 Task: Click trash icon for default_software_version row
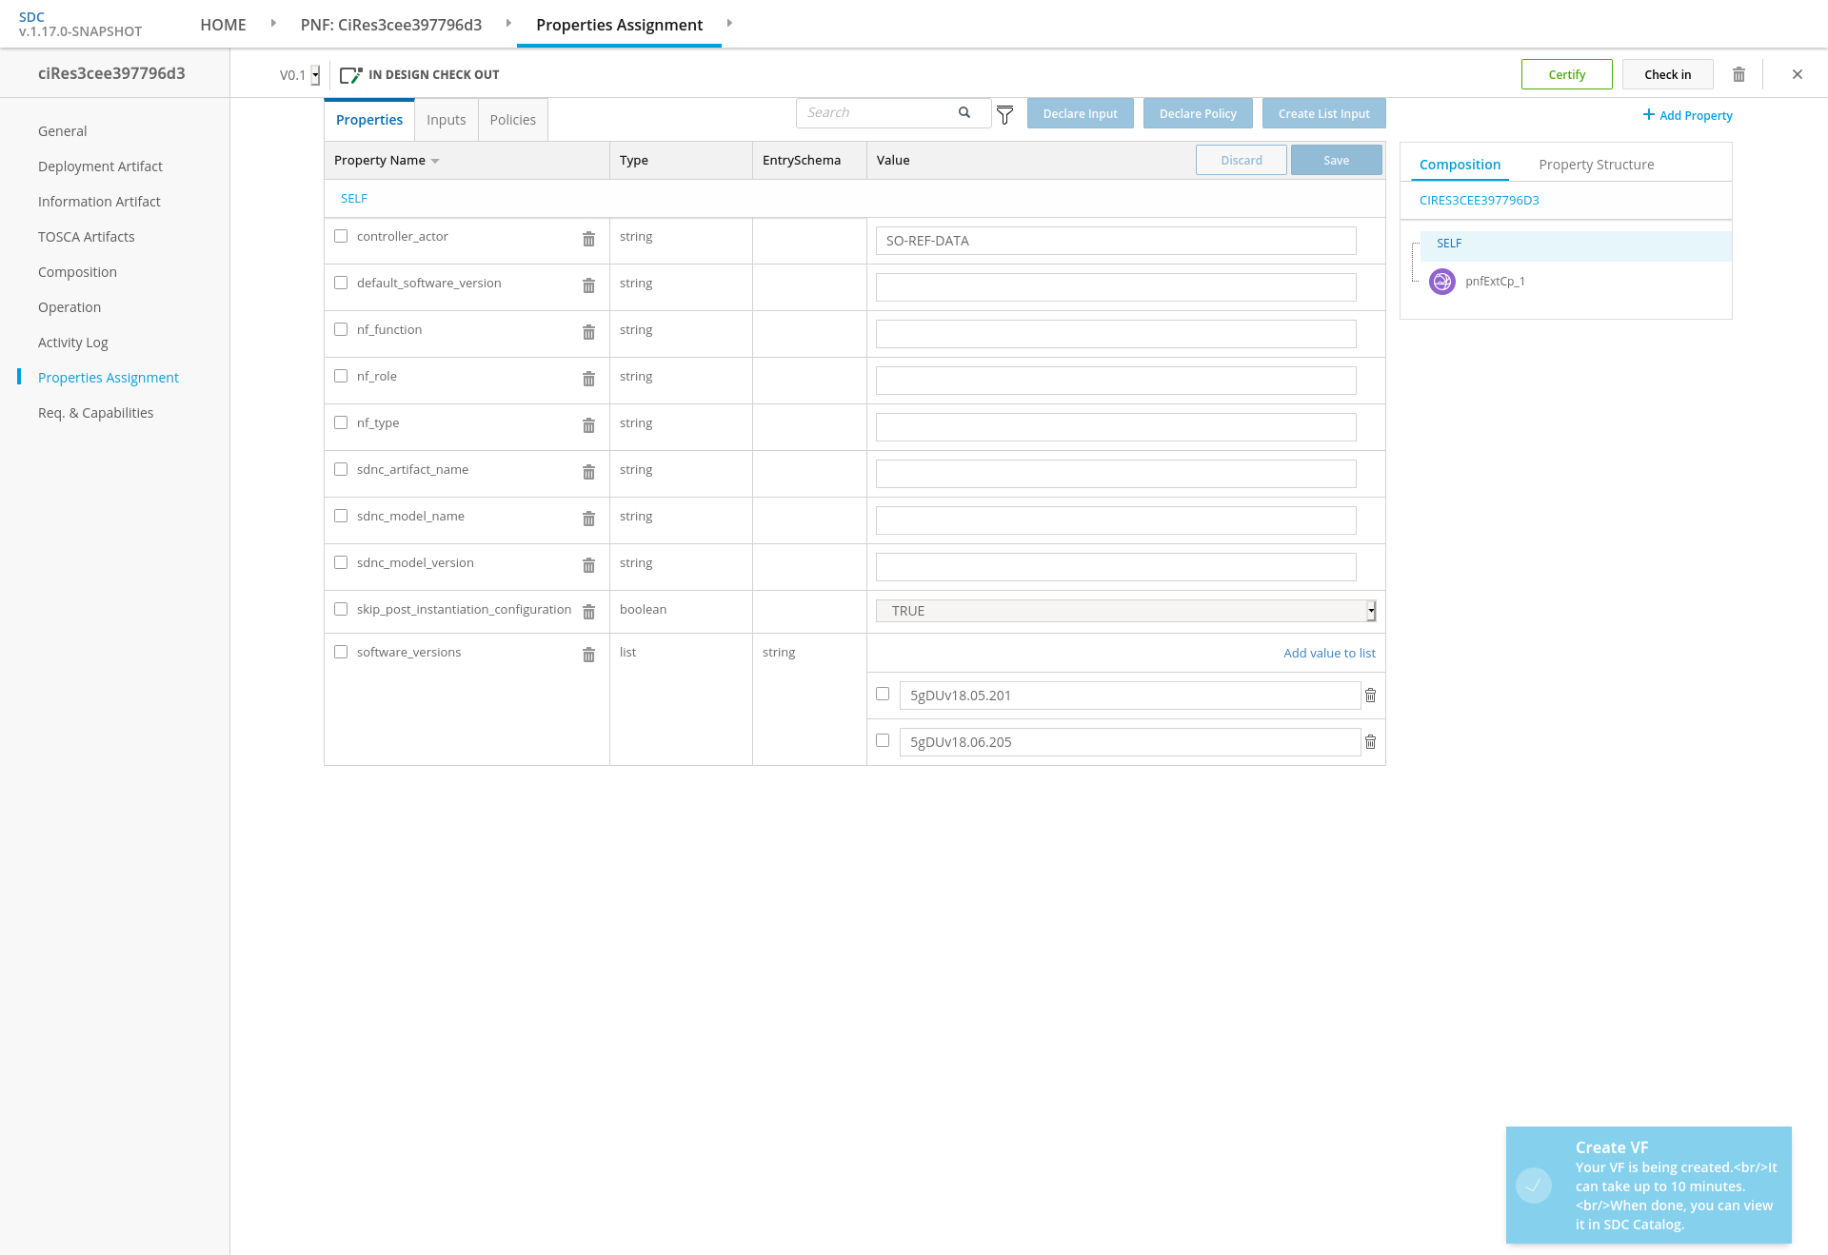(588, 285)
